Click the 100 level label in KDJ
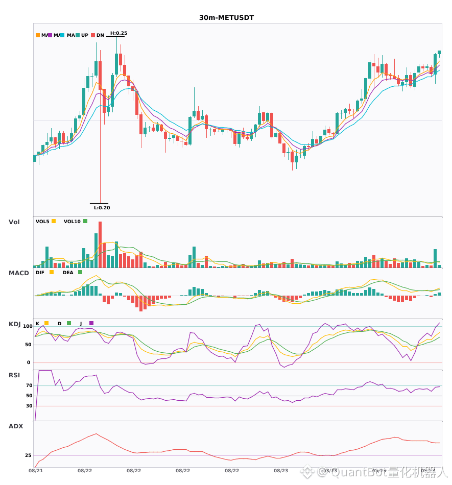Image resolution: width=452 pixels, height=485 pixels. [28, 326]
